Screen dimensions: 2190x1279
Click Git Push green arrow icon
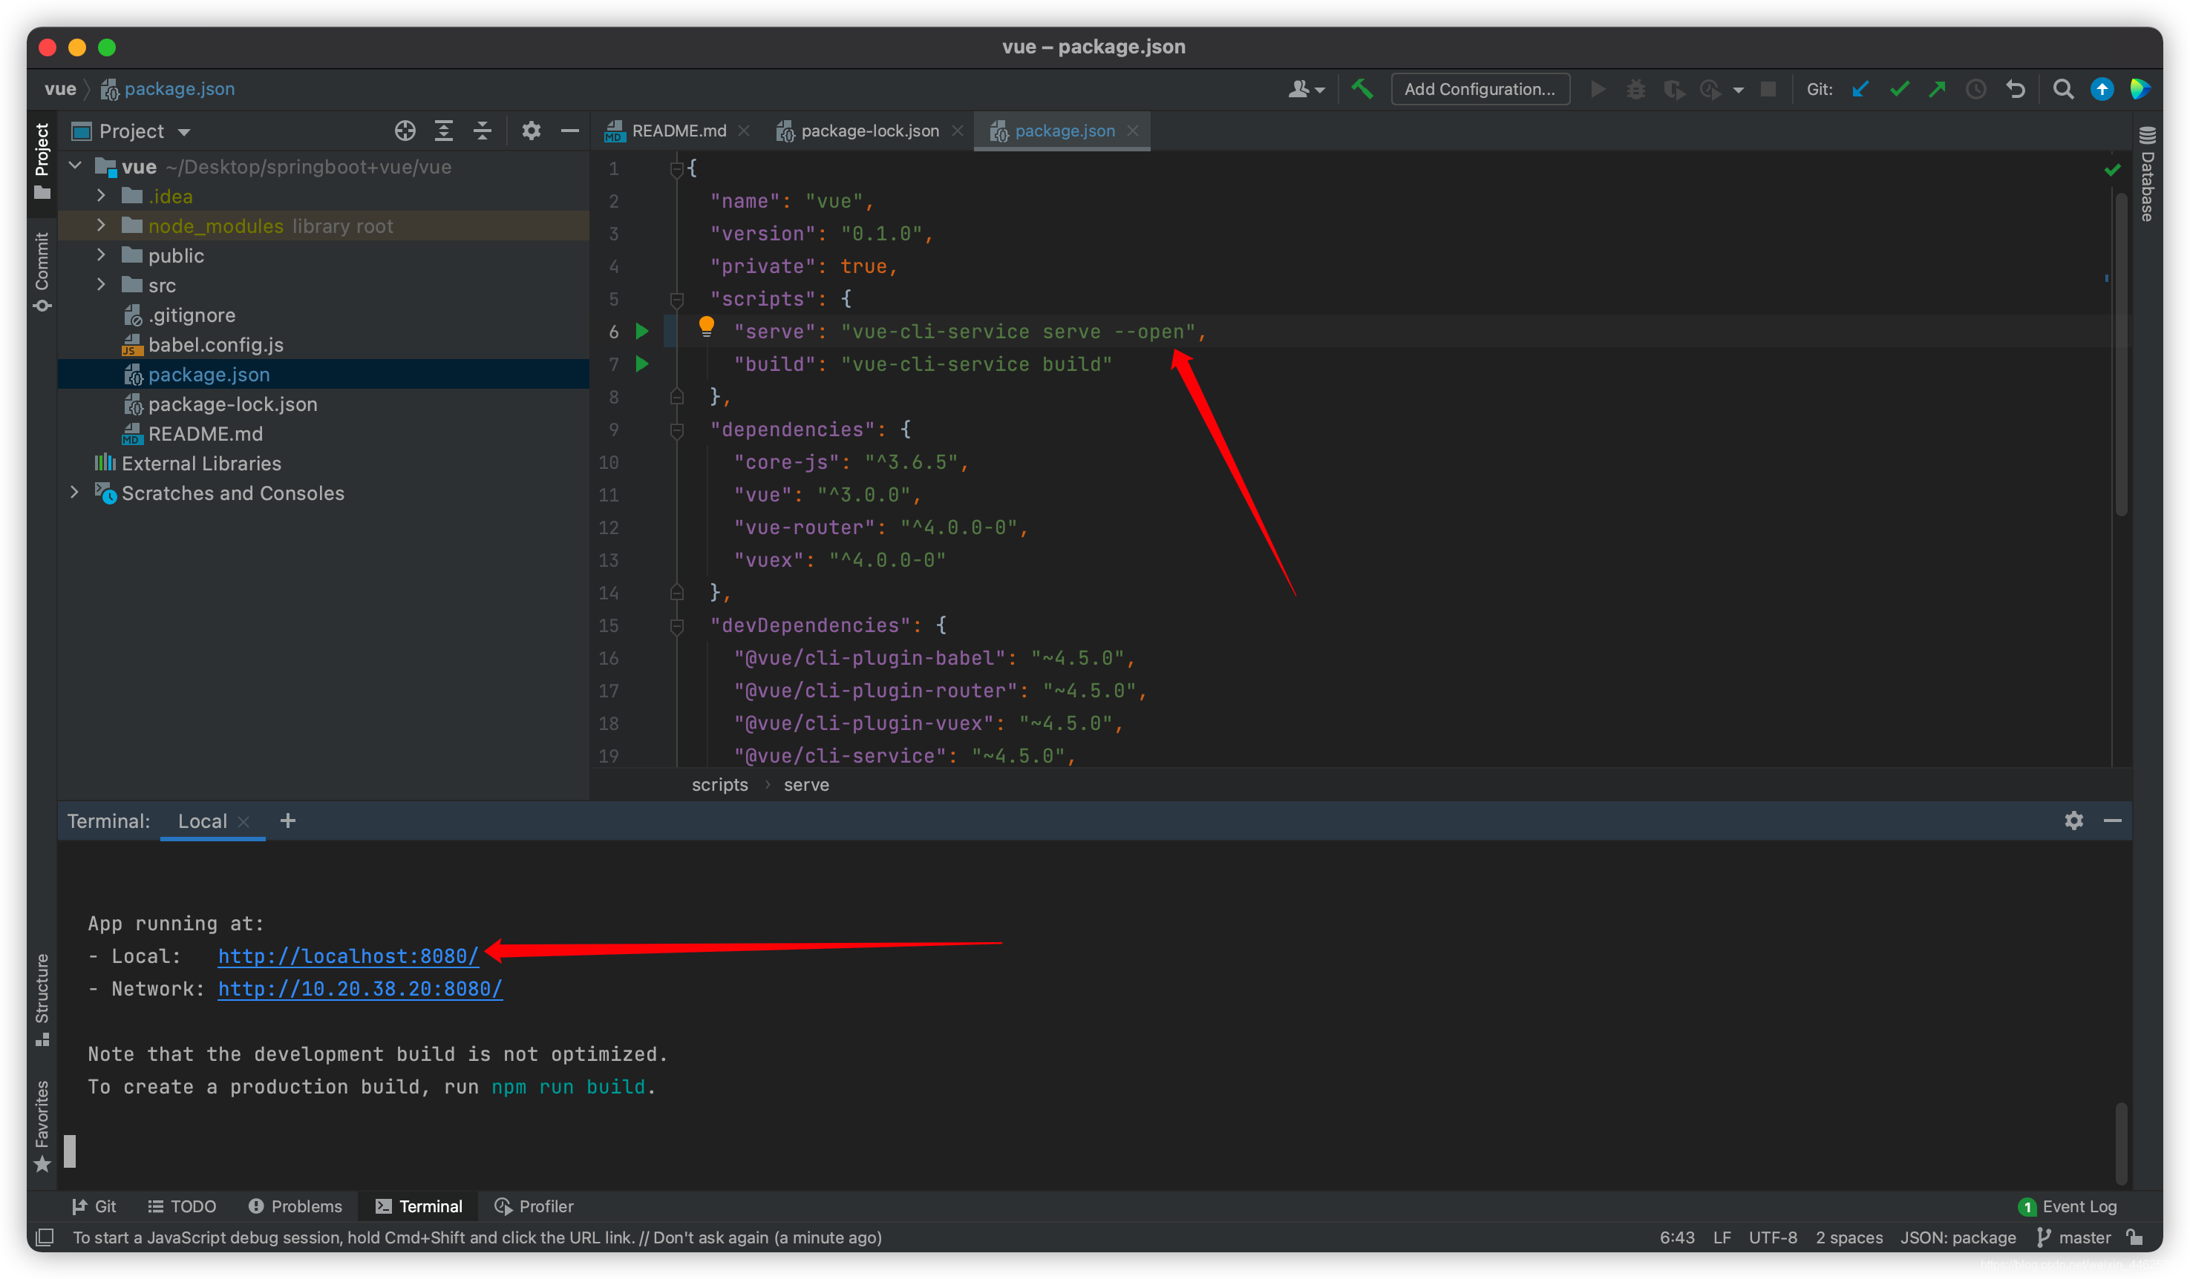pos(1937,88)
